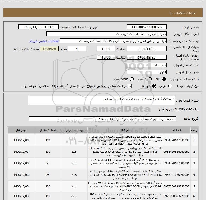Screen dimensions: 206x200
Task: Click quantity 25 in row 4
Action: 48,175
